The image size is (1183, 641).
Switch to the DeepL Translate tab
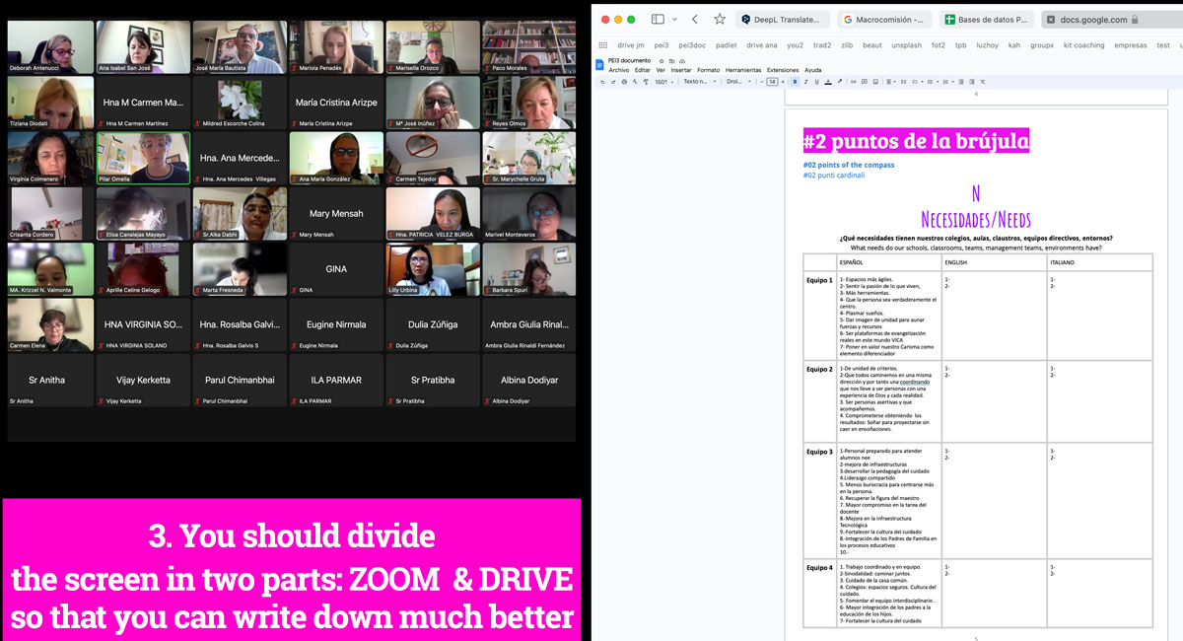[x=782, y=19]
